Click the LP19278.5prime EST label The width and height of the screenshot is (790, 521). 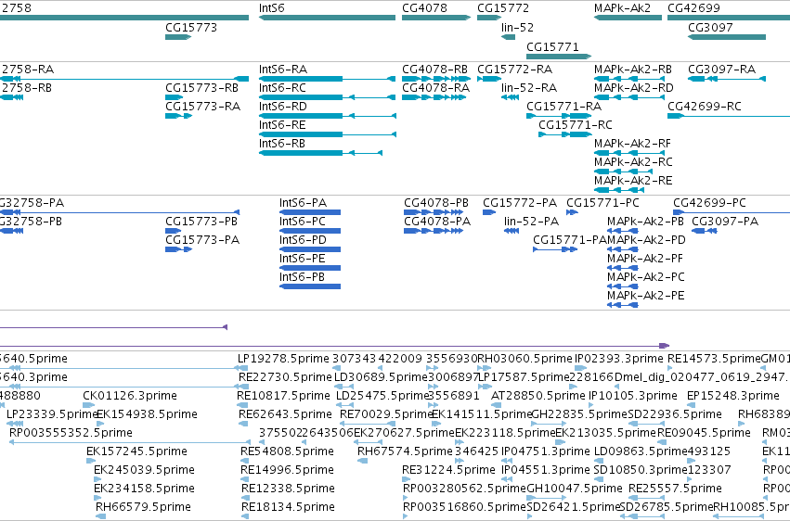[283, 359]
